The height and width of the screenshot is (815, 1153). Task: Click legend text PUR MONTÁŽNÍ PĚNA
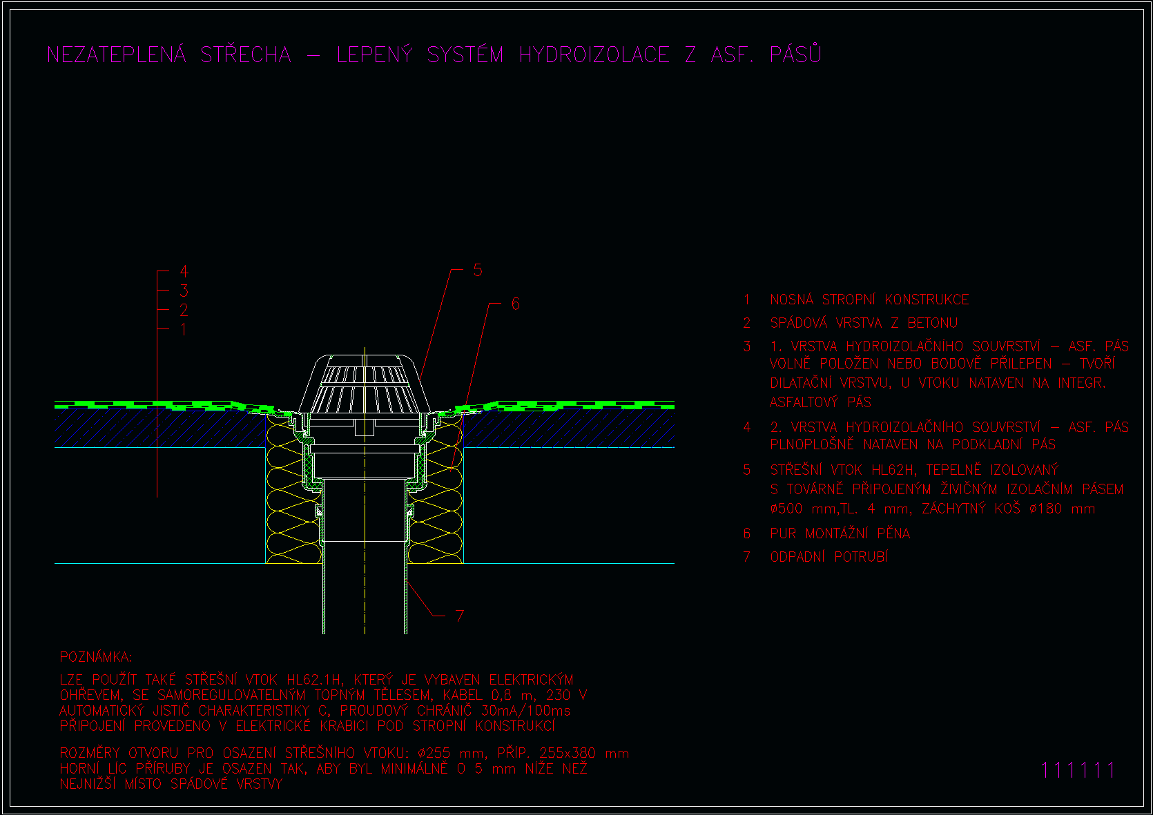click(x=840, y=533)
